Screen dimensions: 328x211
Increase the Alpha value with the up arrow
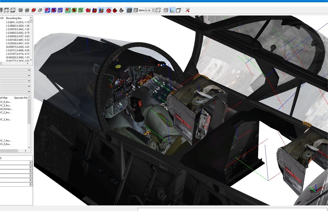(153, 9)
